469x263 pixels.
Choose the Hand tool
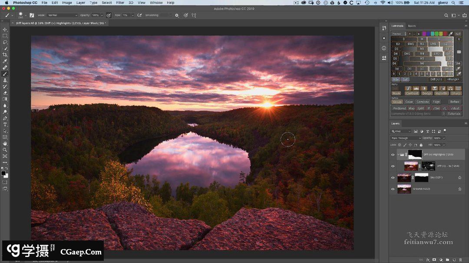[x=5, y=143]
